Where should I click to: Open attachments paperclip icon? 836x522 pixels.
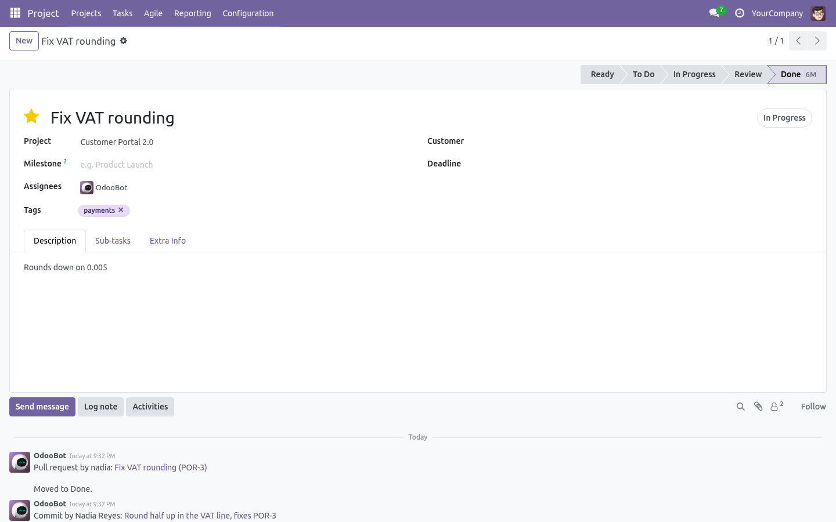758,407
